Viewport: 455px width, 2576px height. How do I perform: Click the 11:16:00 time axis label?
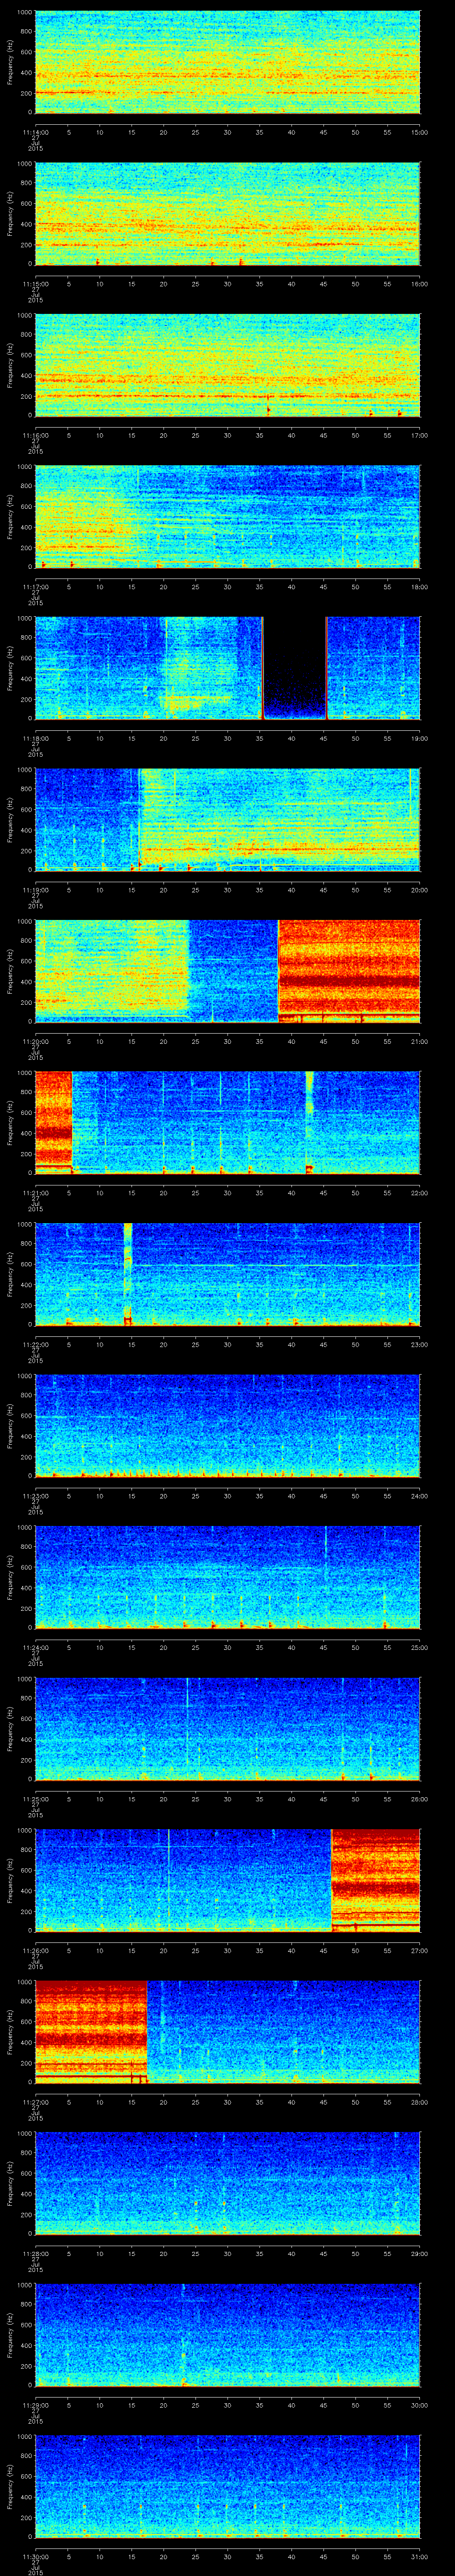click(x=35, y=434)
